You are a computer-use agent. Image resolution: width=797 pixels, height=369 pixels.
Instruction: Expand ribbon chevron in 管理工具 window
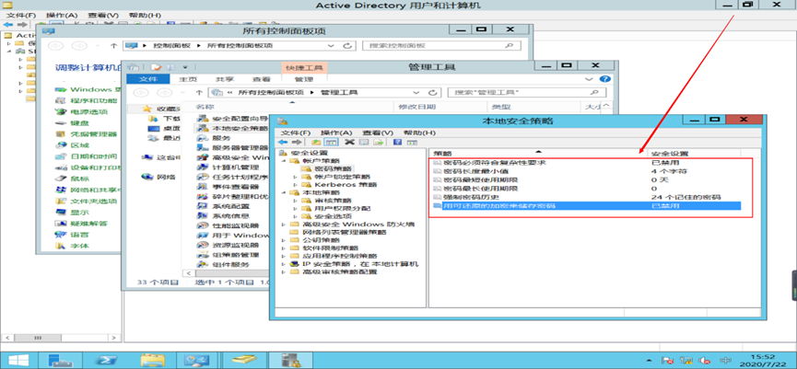[x=590, y=79]
